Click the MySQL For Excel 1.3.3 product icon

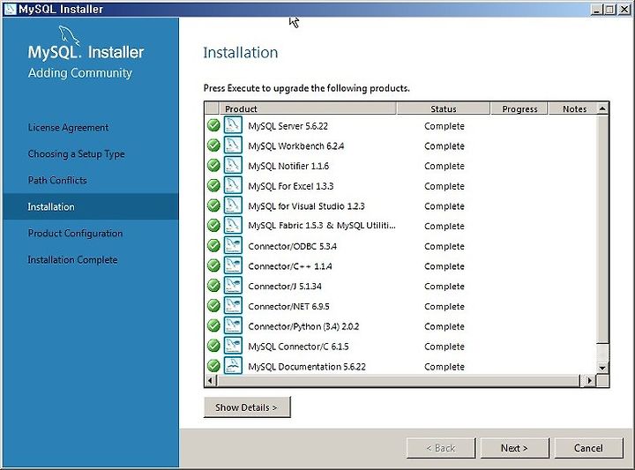click(x=233, y=185)
